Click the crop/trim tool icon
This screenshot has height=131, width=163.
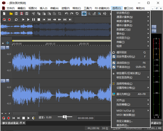[x=60, y=13]
